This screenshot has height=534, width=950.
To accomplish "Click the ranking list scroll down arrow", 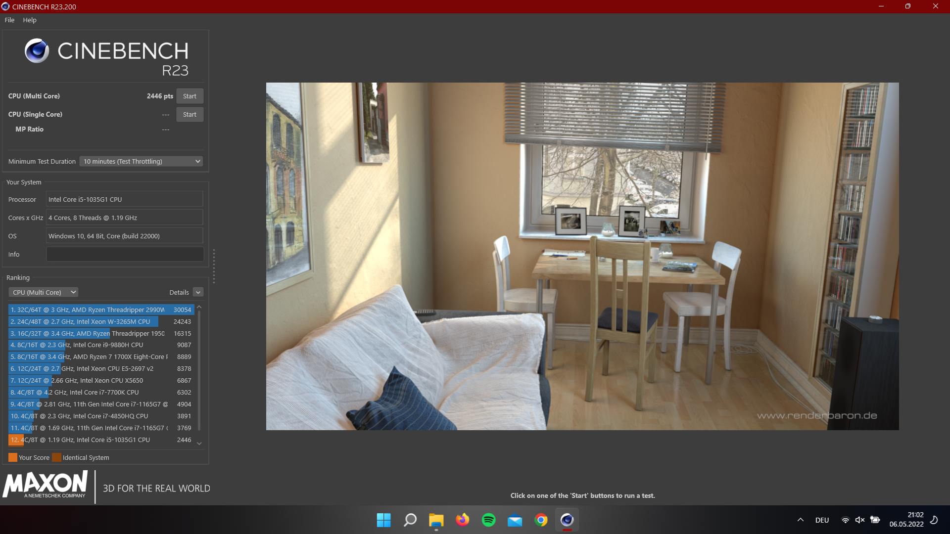I will coord(199,444).
